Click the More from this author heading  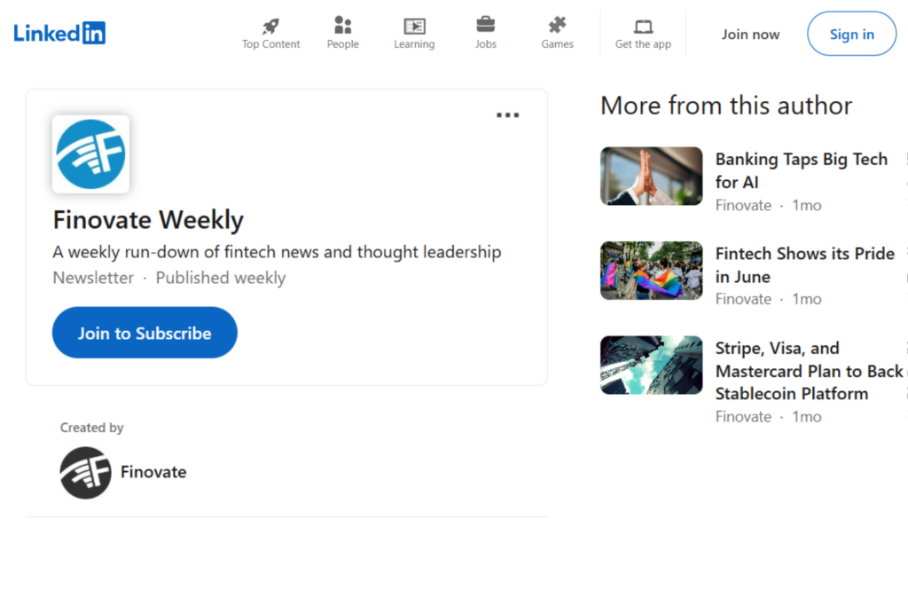pos(726,106)
